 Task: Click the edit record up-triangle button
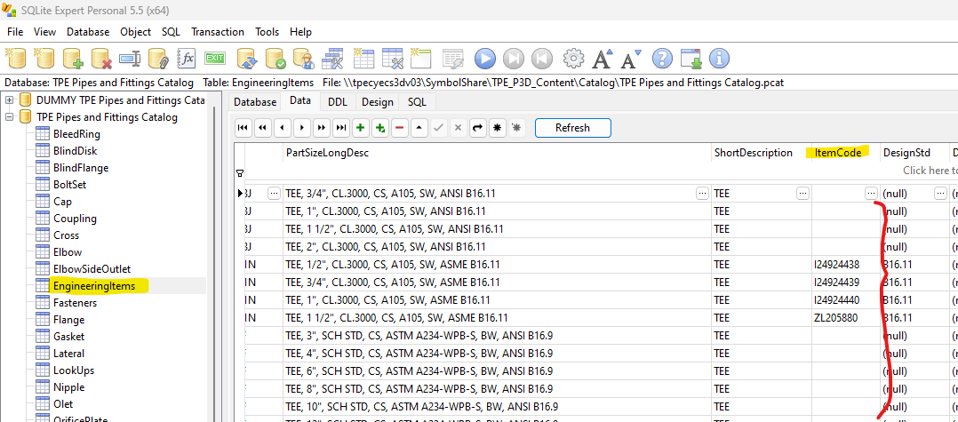tap(419, 128)
